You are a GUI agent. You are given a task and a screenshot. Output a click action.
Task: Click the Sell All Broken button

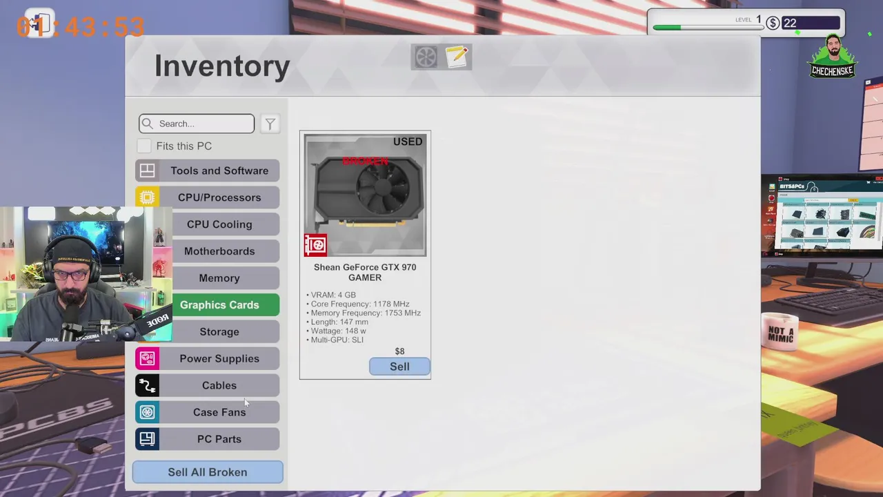click(208, 472)
